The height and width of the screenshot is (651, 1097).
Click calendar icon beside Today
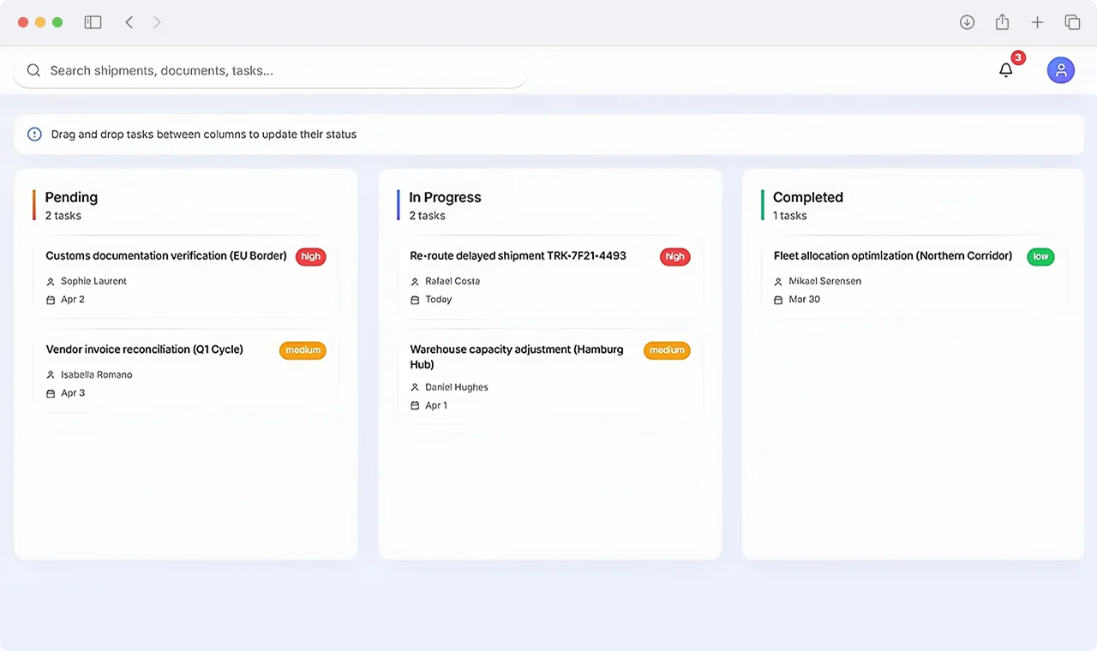pyautogui.click(x=415, y=300)
